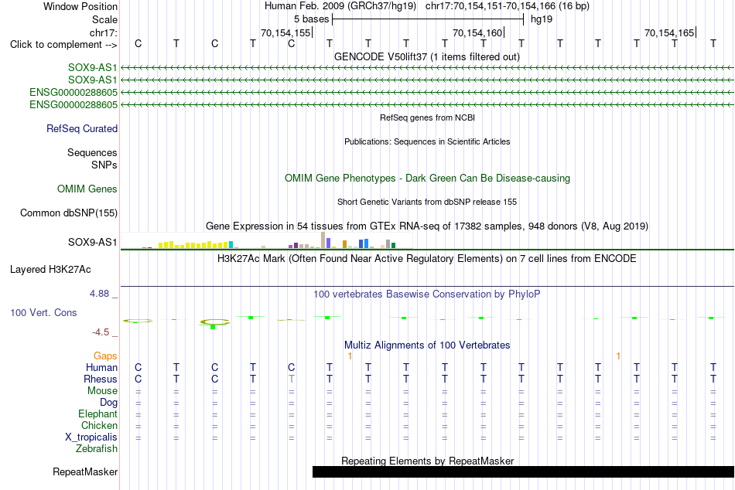Select the Zebrafish alignment row label

coord(97,448)
